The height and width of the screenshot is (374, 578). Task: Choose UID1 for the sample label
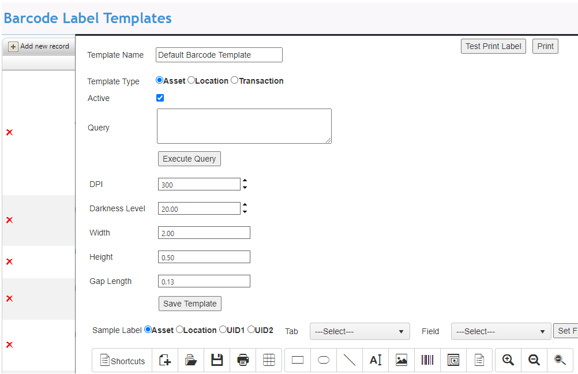[223, 330]
